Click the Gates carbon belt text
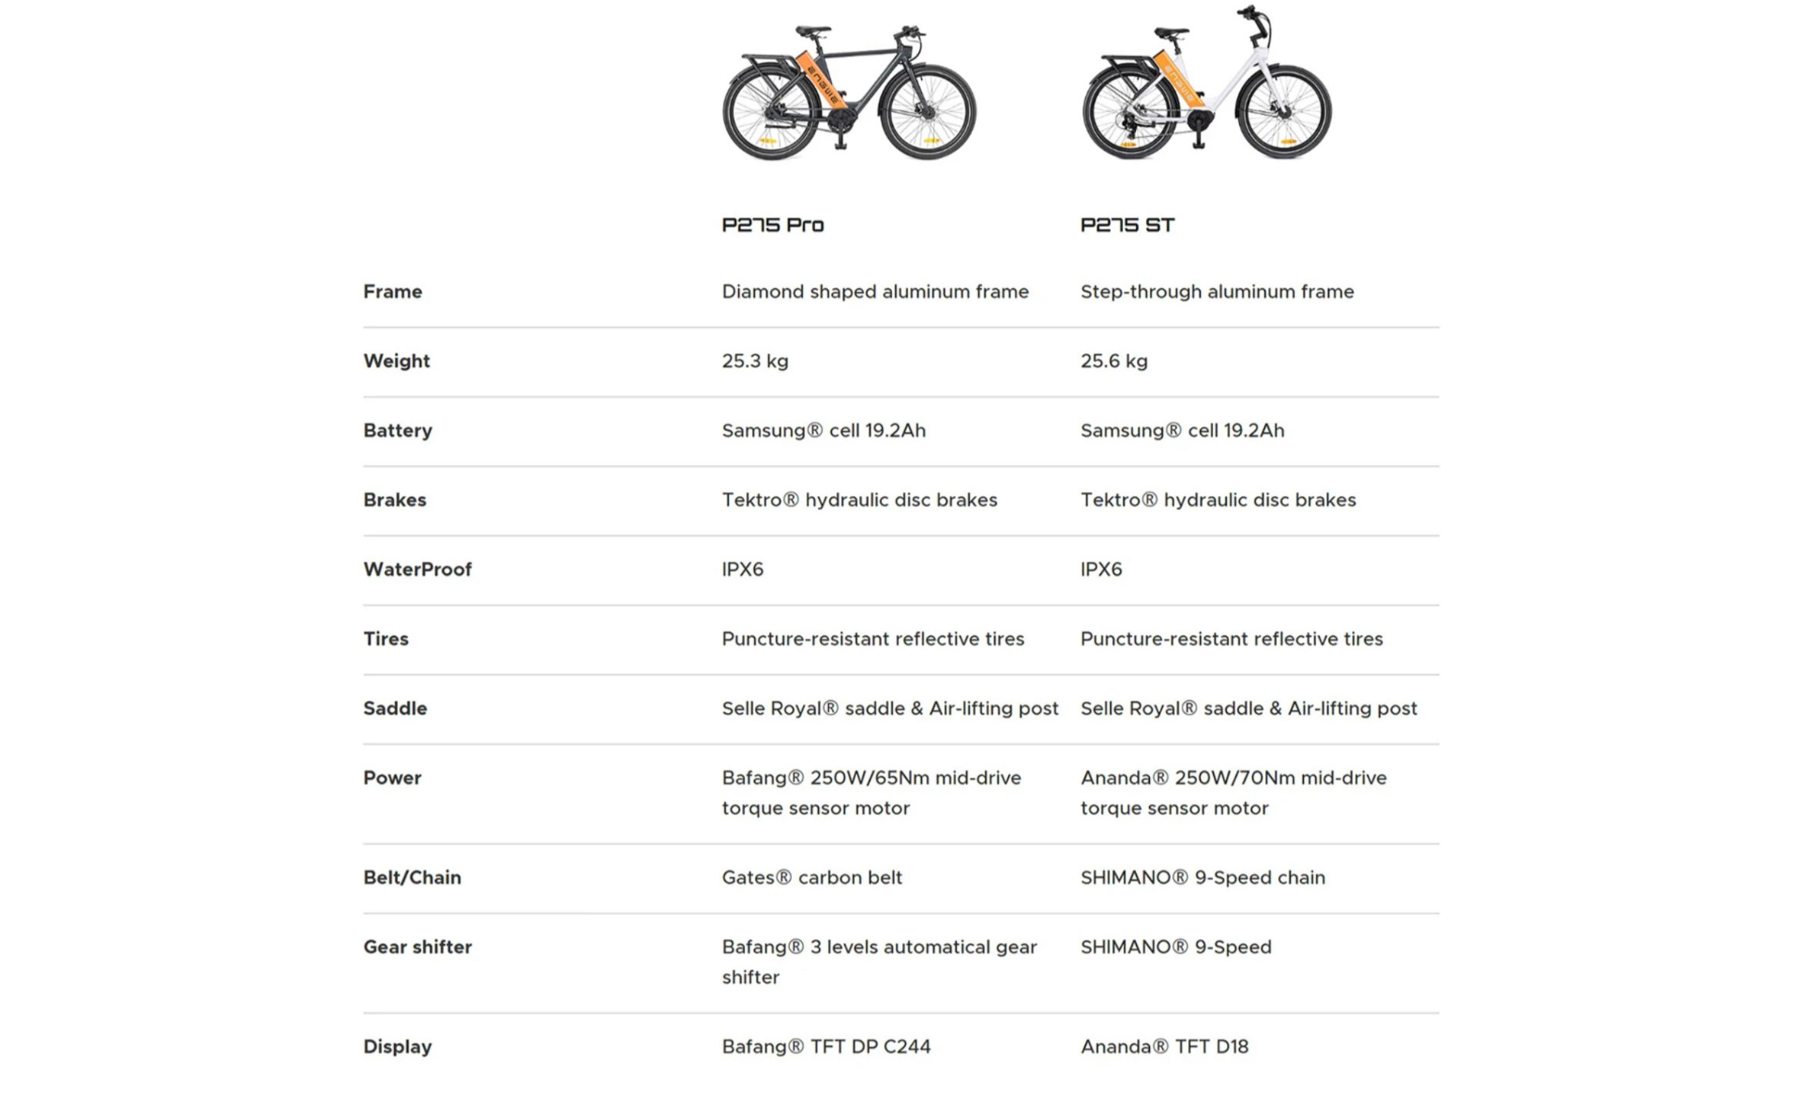 (811, 878)
